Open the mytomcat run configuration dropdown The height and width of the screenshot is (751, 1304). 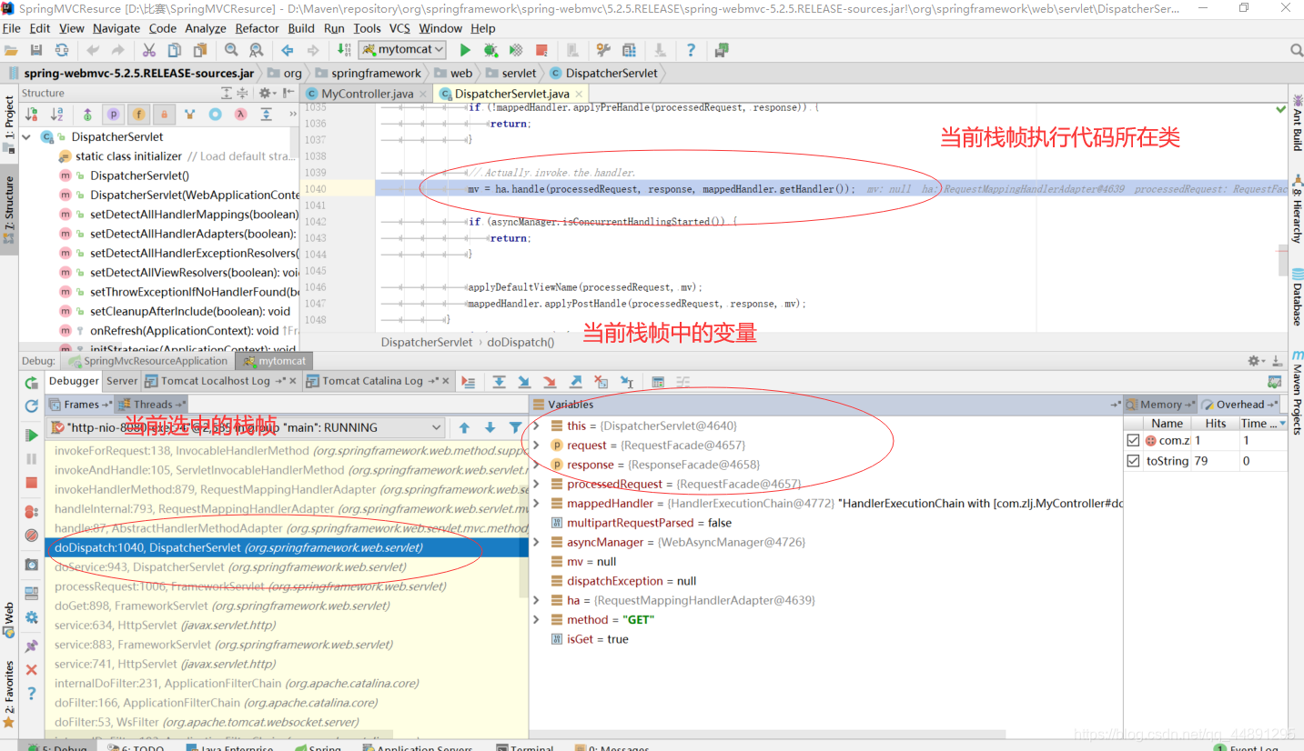point(402,50)
